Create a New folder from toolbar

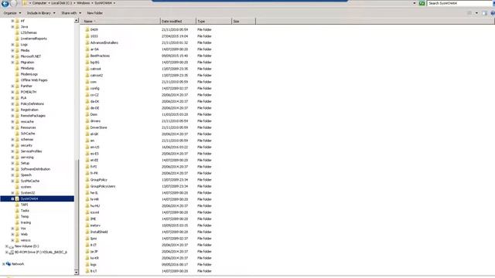coord(94,13)
